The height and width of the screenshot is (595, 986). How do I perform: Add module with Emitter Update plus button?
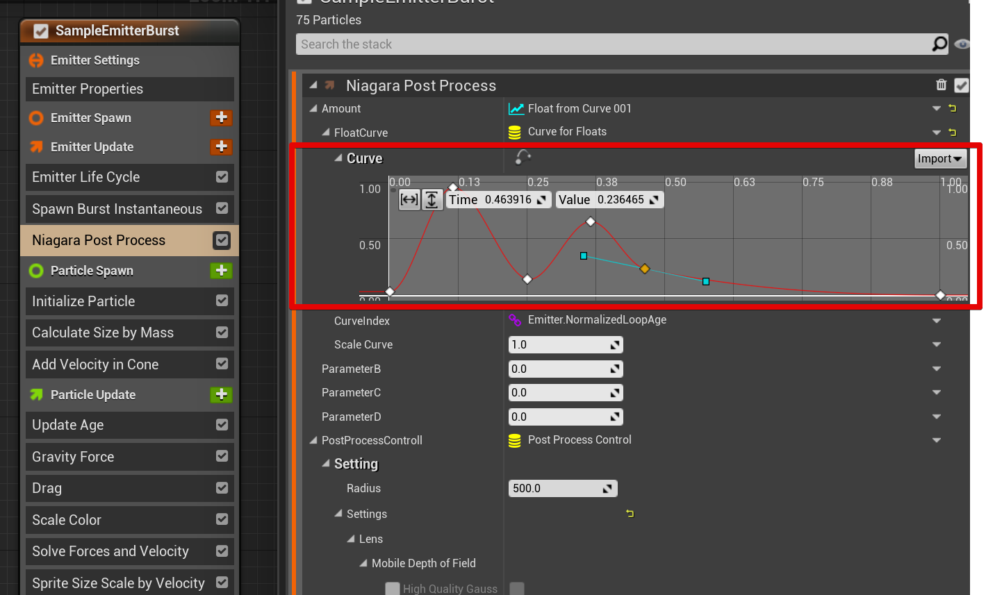(222, 146)
